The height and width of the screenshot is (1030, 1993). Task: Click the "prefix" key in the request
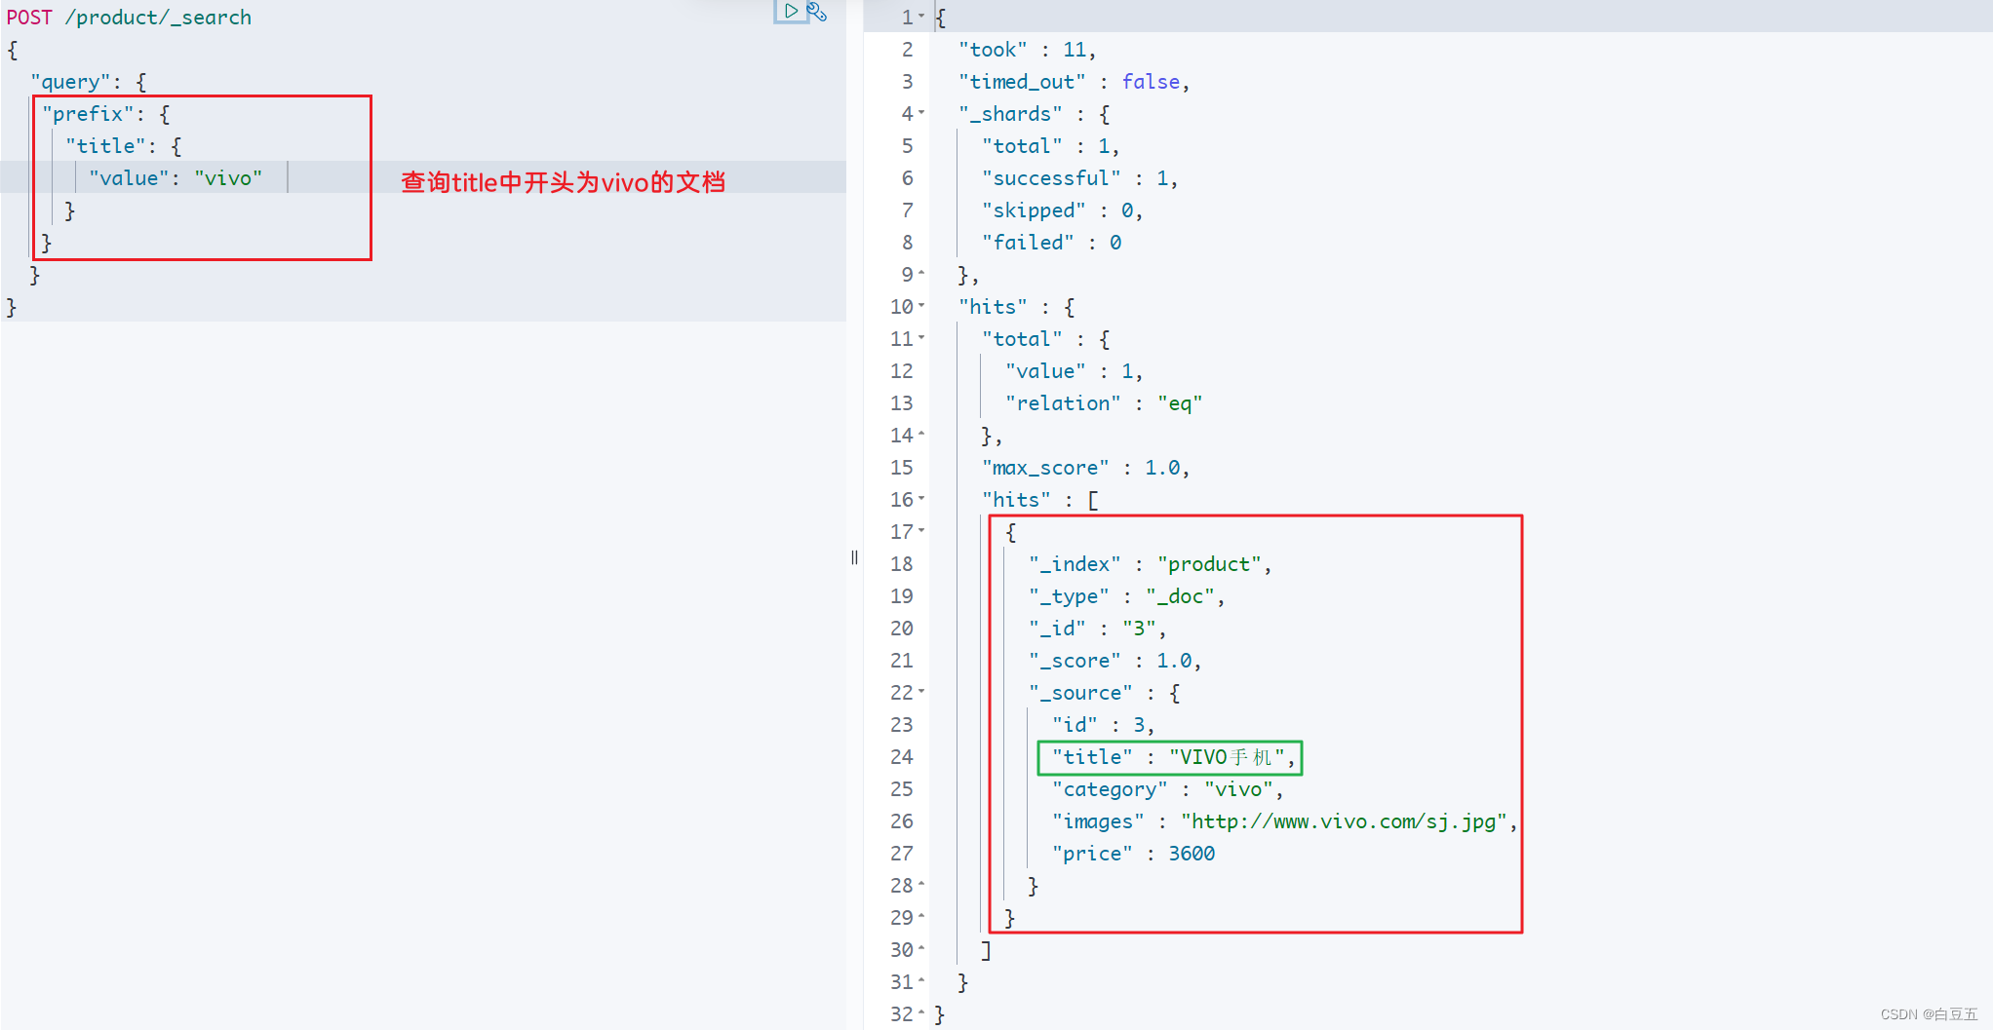pos(88,114)
